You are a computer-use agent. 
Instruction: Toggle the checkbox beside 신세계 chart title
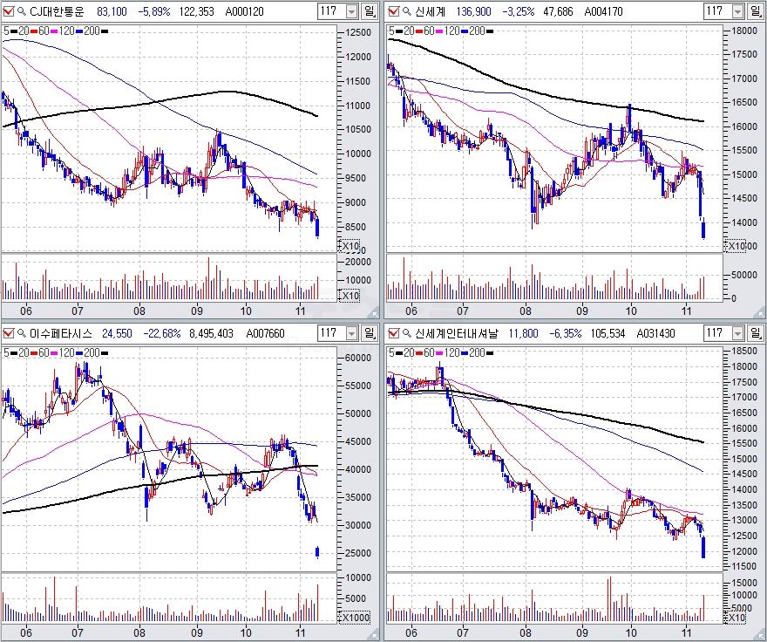392,11
